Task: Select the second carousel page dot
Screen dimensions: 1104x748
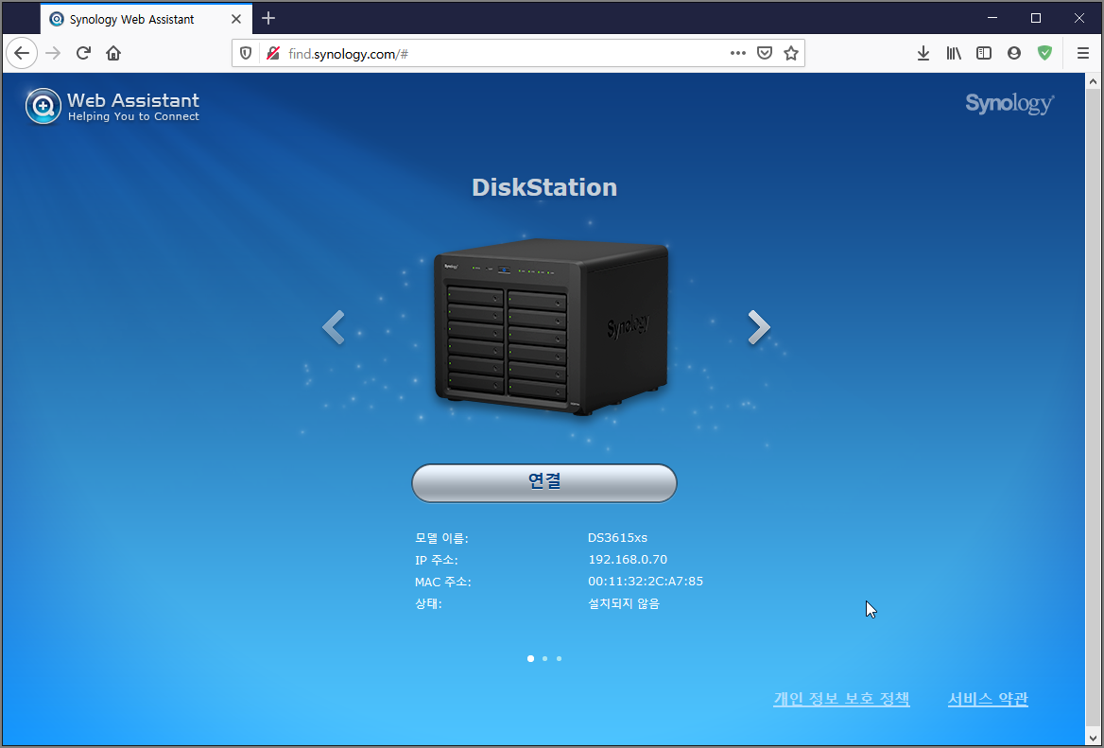Action: [x=545, y=658]
